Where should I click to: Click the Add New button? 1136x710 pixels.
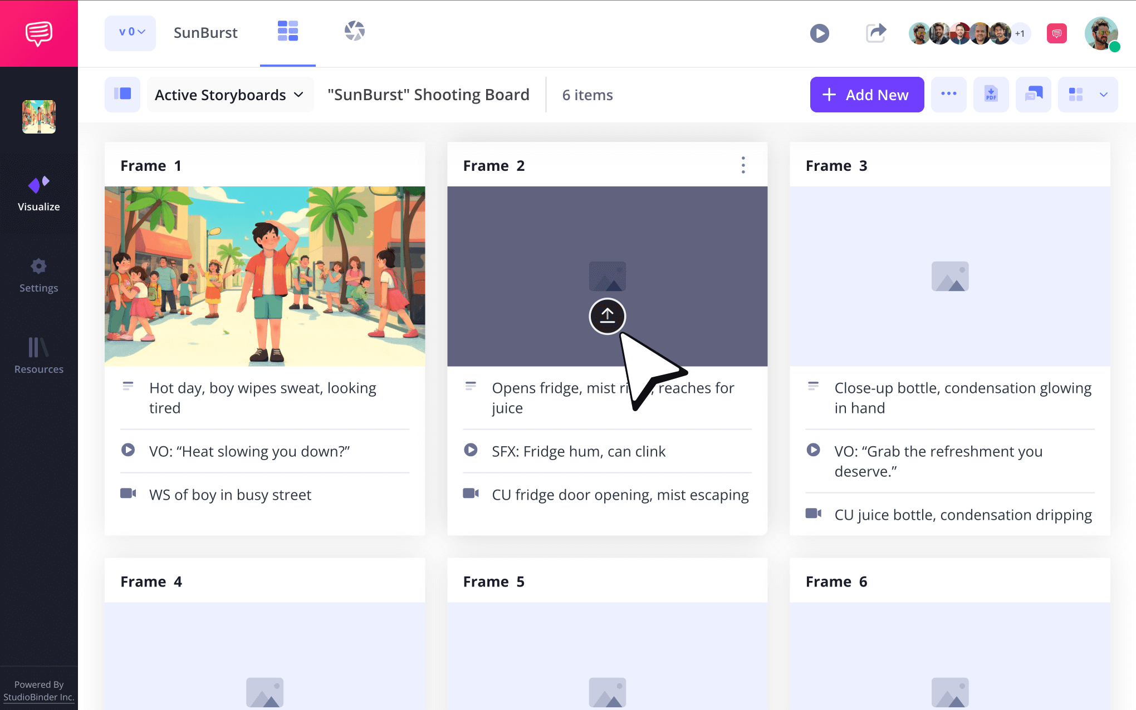pyautogui.click(x=866, y=95)
